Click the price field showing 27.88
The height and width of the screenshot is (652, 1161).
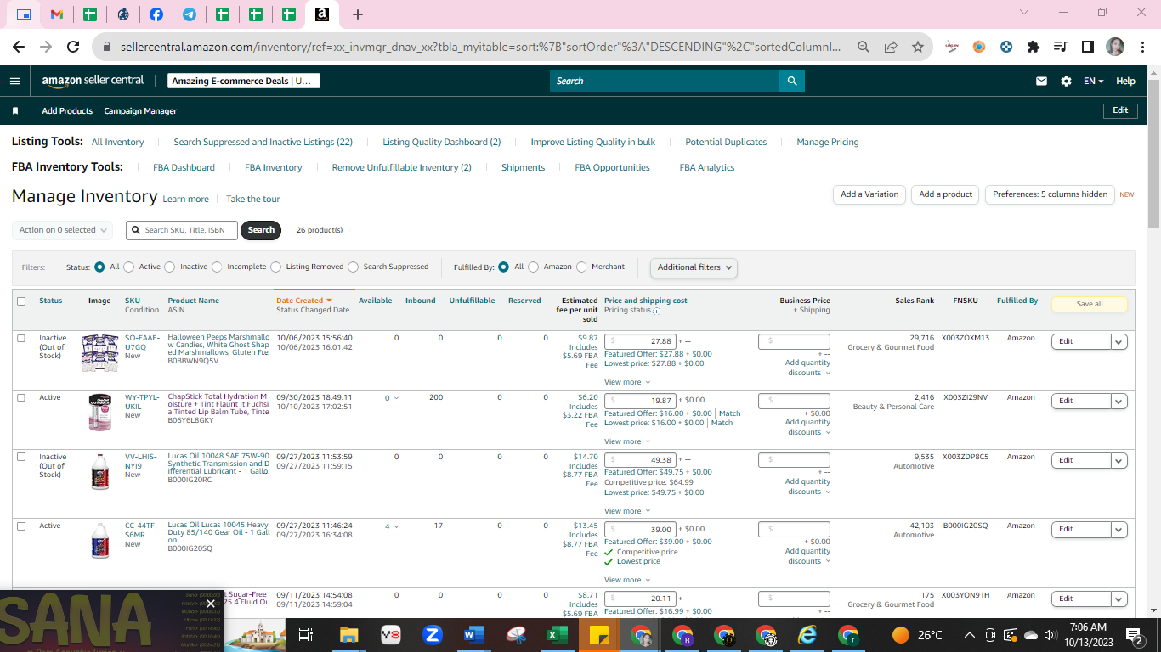point(640,341)
